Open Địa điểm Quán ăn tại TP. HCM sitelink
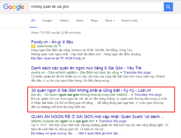181x138 pixels. click(x=58, y=58)
